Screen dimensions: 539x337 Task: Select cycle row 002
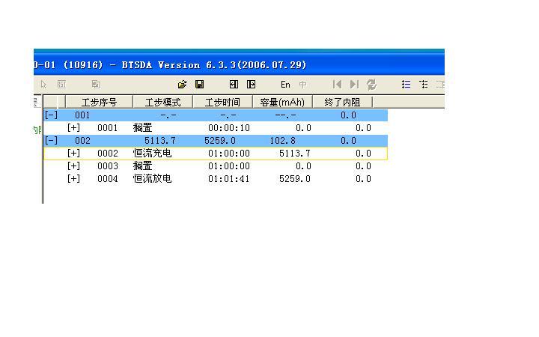tap(216, 140)
